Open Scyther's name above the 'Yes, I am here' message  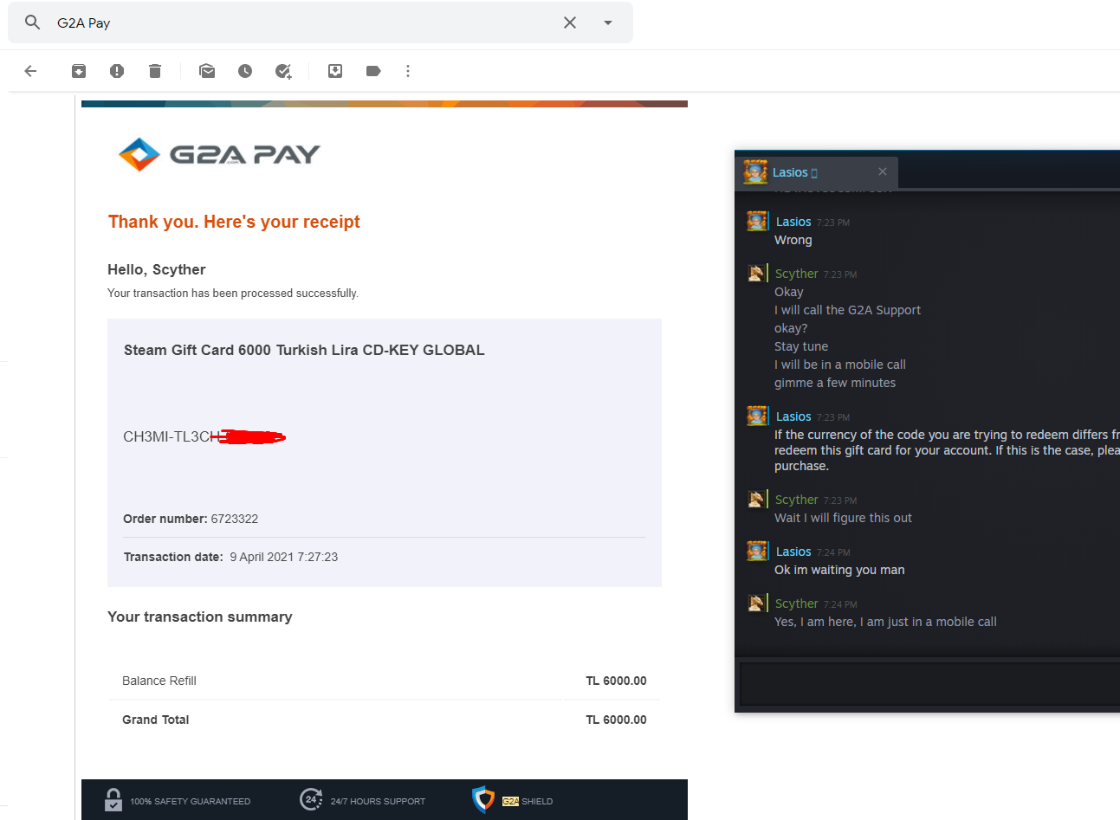(797, 604)
